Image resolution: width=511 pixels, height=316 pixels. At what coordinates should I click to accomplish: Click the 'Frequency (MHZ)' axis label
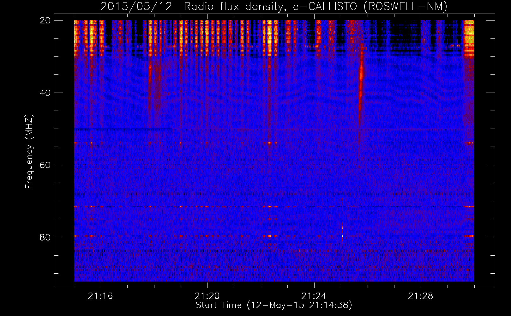pyautogui.click(x=29, y=152)
